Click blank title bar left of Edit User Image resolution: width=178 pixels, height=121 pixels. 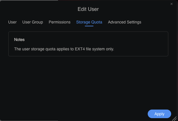37,9
